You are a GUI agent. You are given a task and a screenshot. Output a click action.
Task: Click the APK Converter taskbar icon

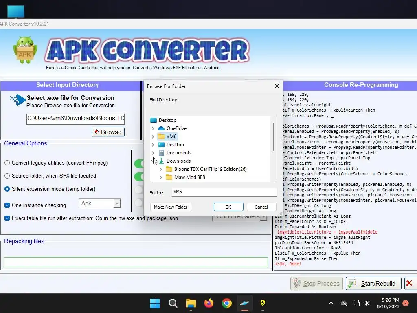(245, 303)
